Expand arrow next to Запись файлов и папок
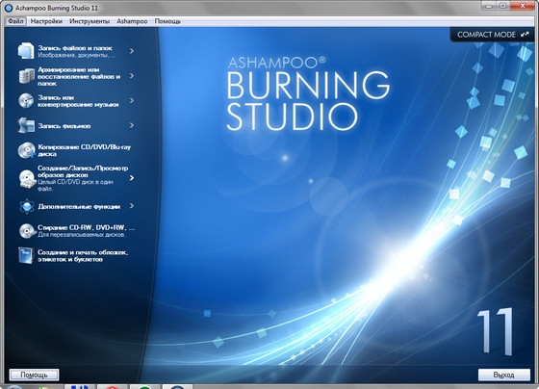This screenshot has width=539, height=389. [132, 51]
